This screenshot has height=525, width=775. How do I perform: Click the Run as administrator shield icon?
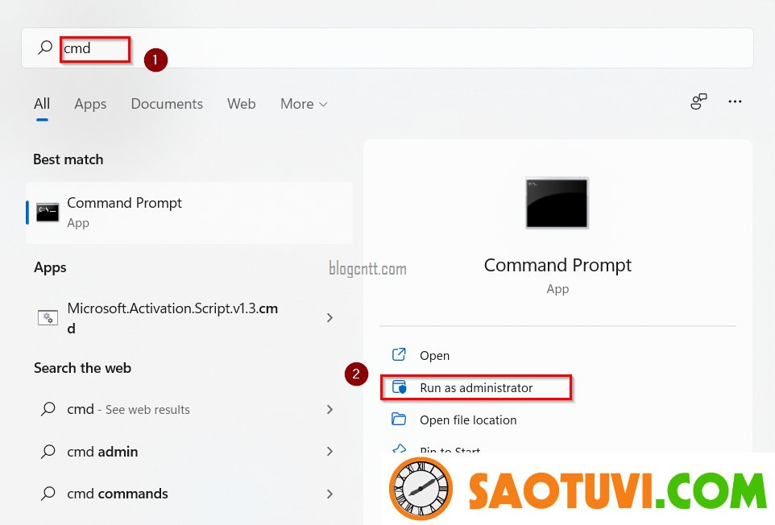[399, 387]
